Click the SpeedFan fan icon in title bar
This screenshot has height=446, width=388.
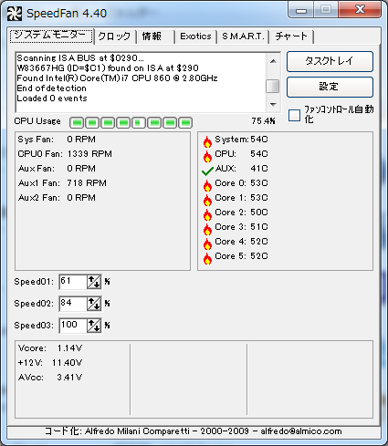click(x=15, y=14)
